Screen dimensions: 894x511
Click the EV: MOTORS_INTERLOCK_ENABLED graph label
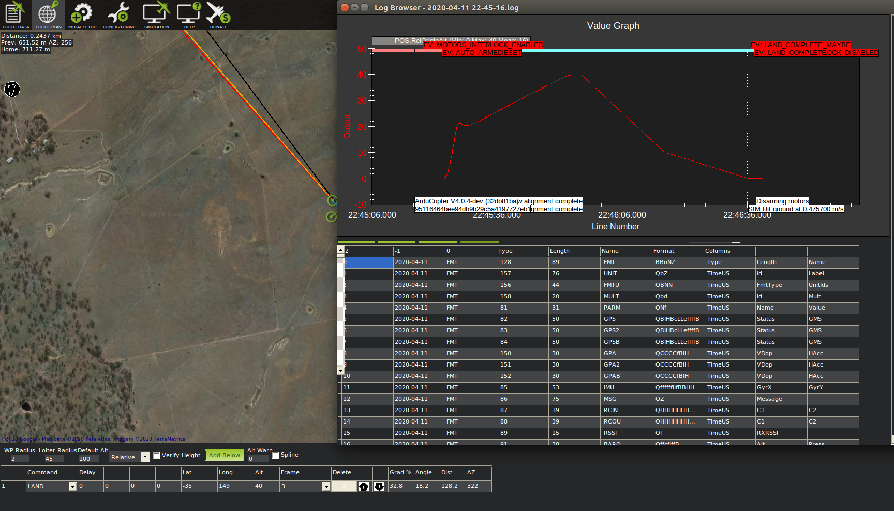[483, 45]
